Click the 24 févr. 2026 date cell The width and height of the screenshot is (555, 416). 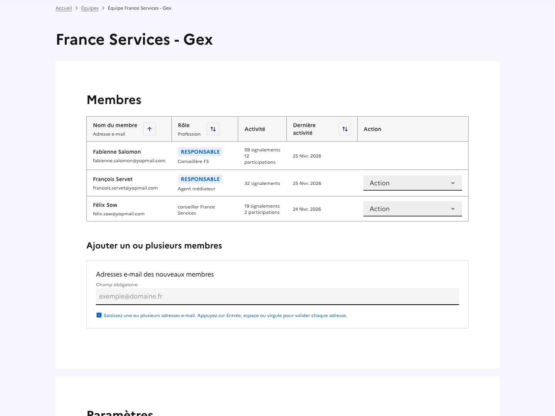(x=307, y=209)
